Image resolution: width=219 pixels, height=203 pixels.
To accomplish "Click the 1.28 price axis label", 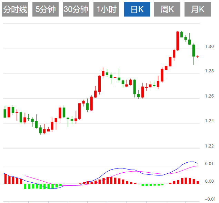I will click(209, 71).
